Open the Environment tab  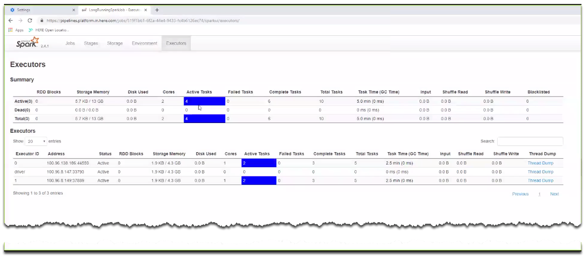click(144, 43)
